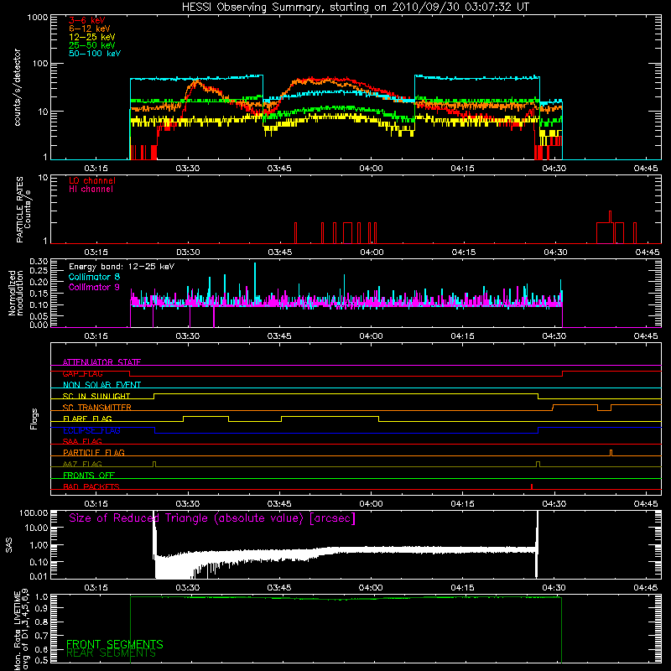
Task: Click the HI channel legend label
Action: (x=91, y=190)
